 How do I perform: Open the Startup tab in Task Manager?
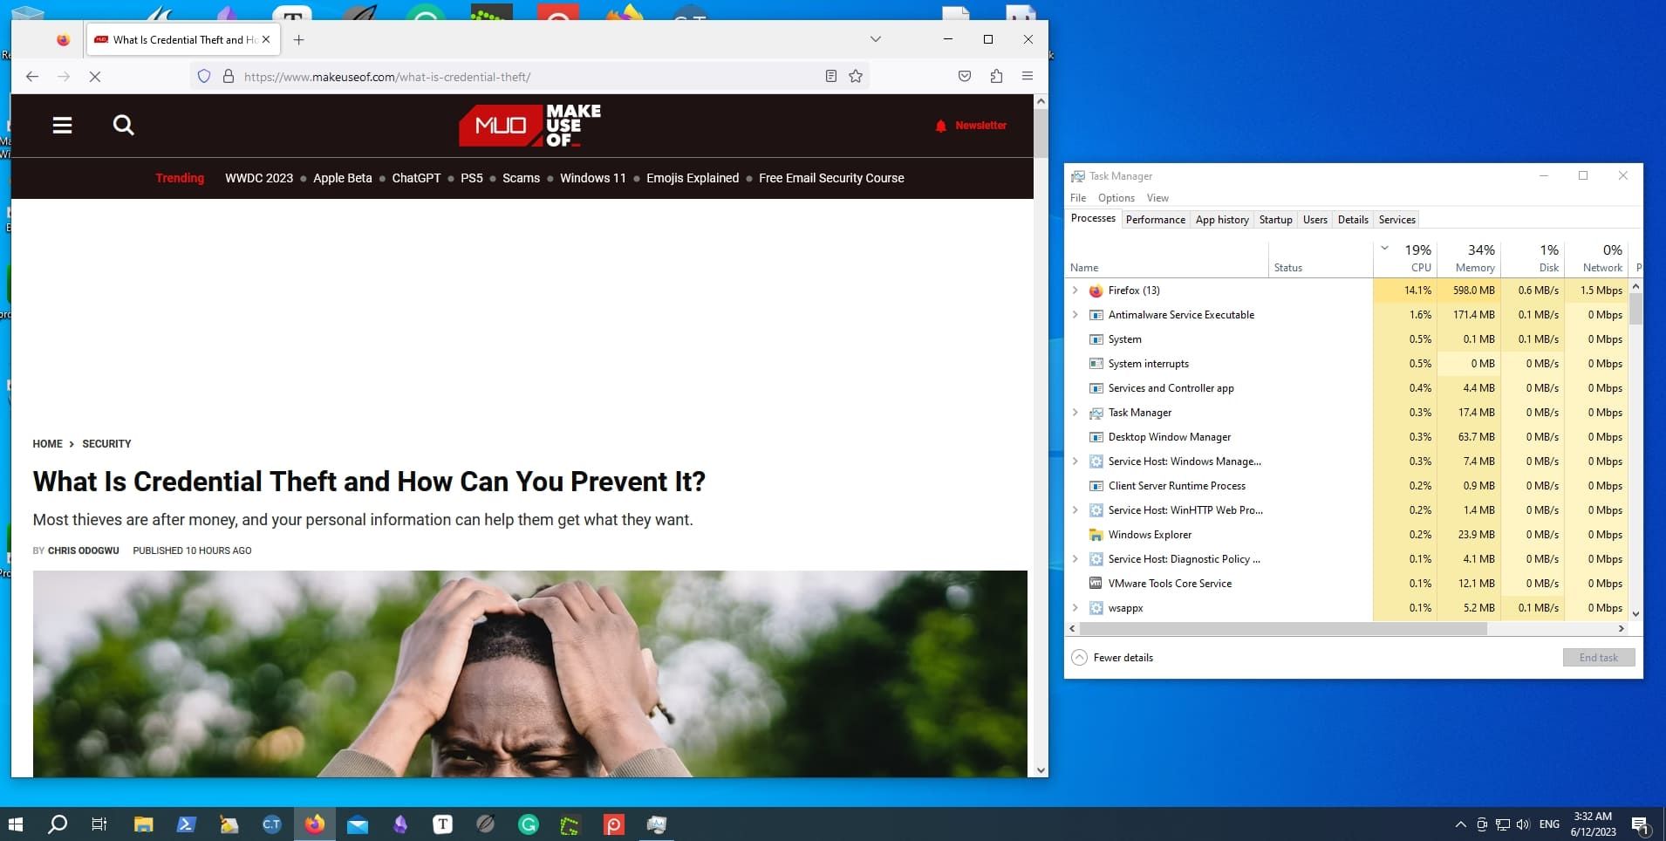click(1275, 220)
